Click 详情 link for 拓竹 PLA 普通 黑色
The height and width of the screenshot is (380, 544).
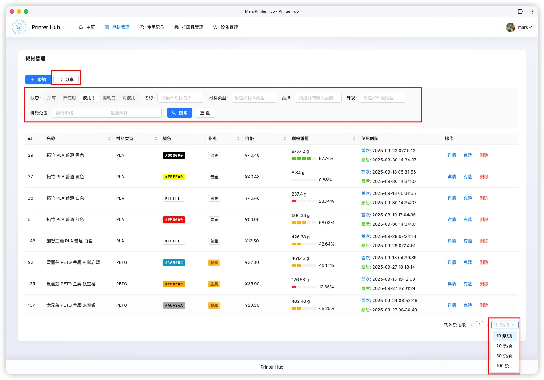click(x=452, y=155)
